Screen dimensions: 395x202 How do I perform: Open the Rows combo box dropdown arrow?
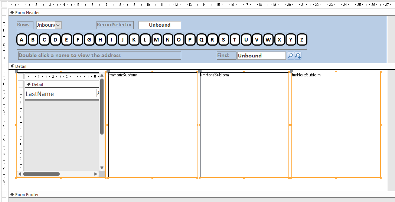click(x=58, y=25)
